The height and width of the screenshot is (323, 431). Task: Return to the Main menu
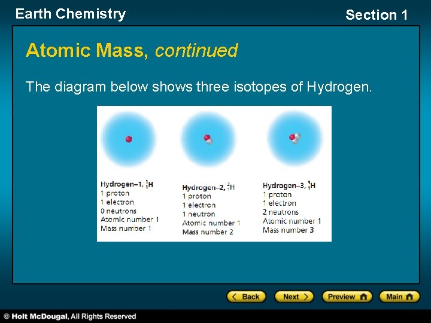399,297
